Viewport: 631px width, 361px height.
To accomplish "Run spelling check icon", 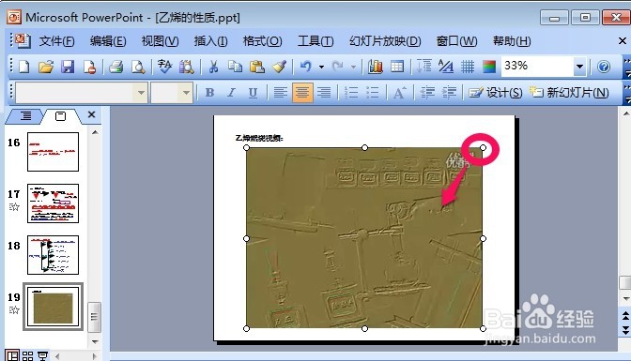I will [x=164, y=67].
